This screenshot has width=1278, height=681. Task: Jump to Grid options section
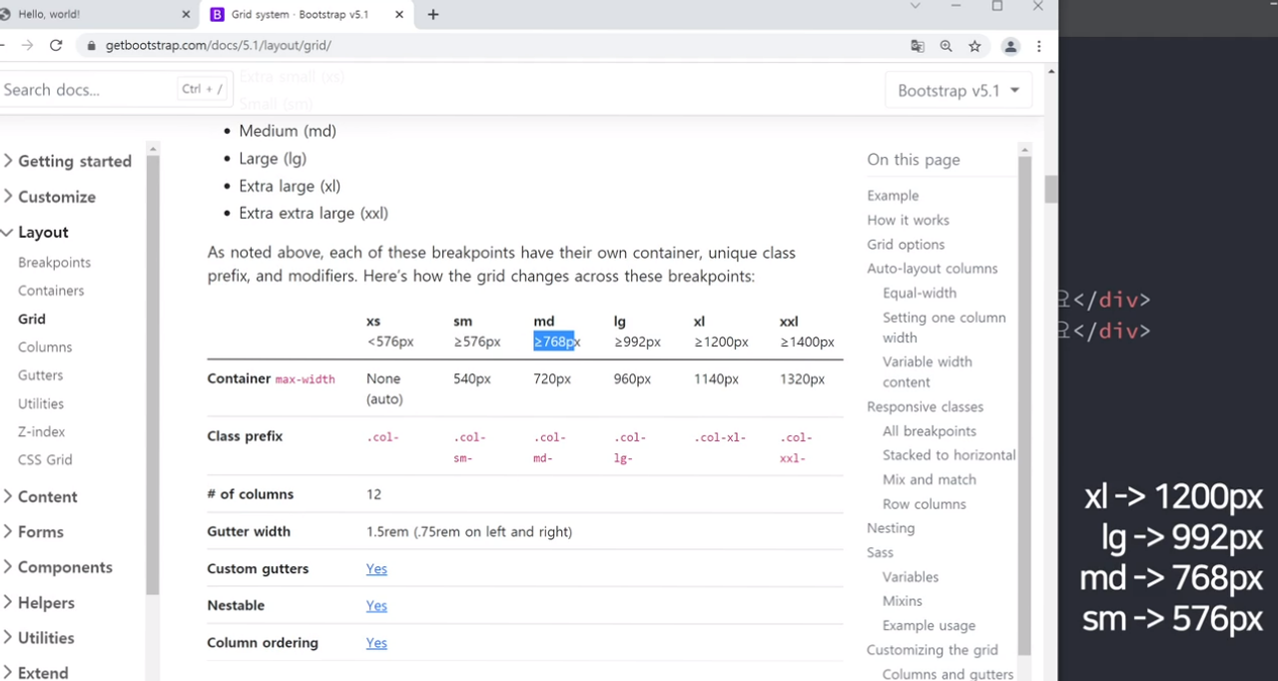click(906, 245)
